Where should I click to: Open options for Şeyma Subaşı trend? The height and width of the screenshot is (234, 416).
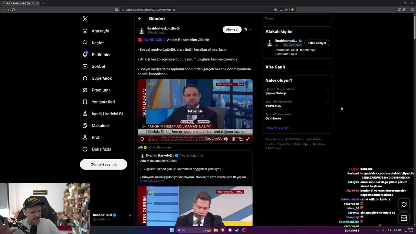[328, 90]
